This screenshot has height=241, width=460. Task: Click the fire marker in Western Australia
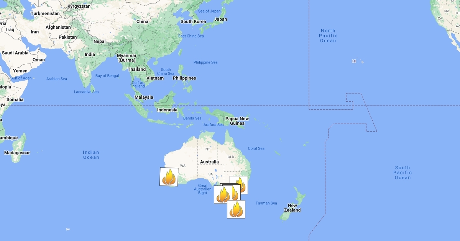coord(169,177)
